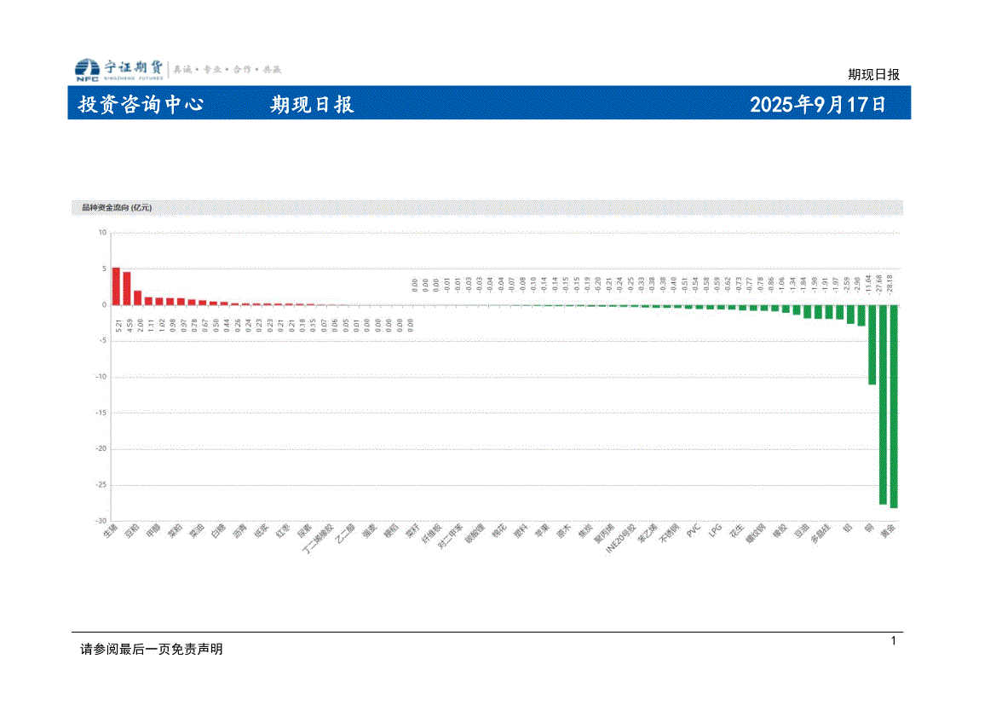This screenshot has width=996, height=705.
Task: Click the x-axis label PVC
Action: [693, 530]
